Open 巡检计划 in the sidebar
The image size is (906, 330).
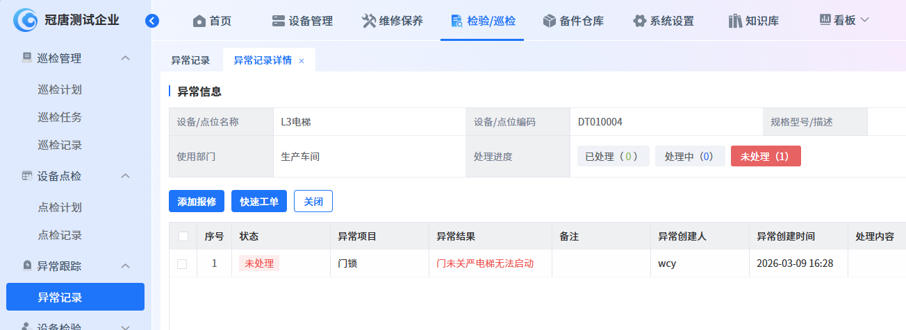pyautogui.click(x=60, y=89)
